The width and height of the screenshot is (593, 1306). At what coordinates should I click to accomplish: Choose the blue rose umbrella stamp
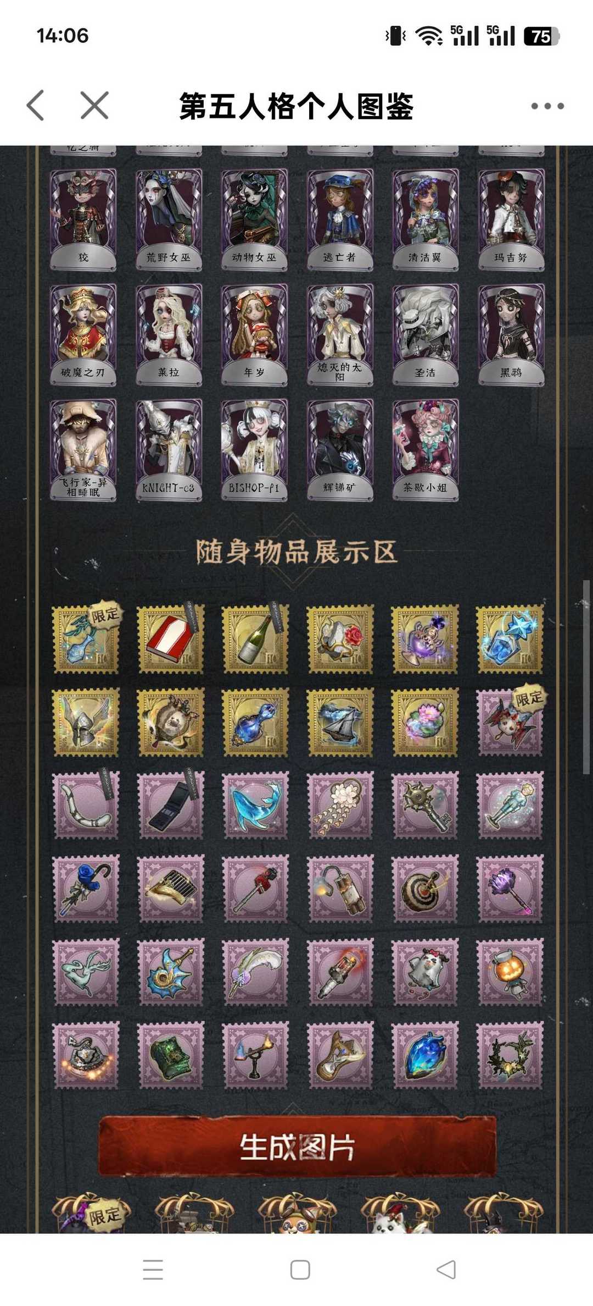click(85, 888)
